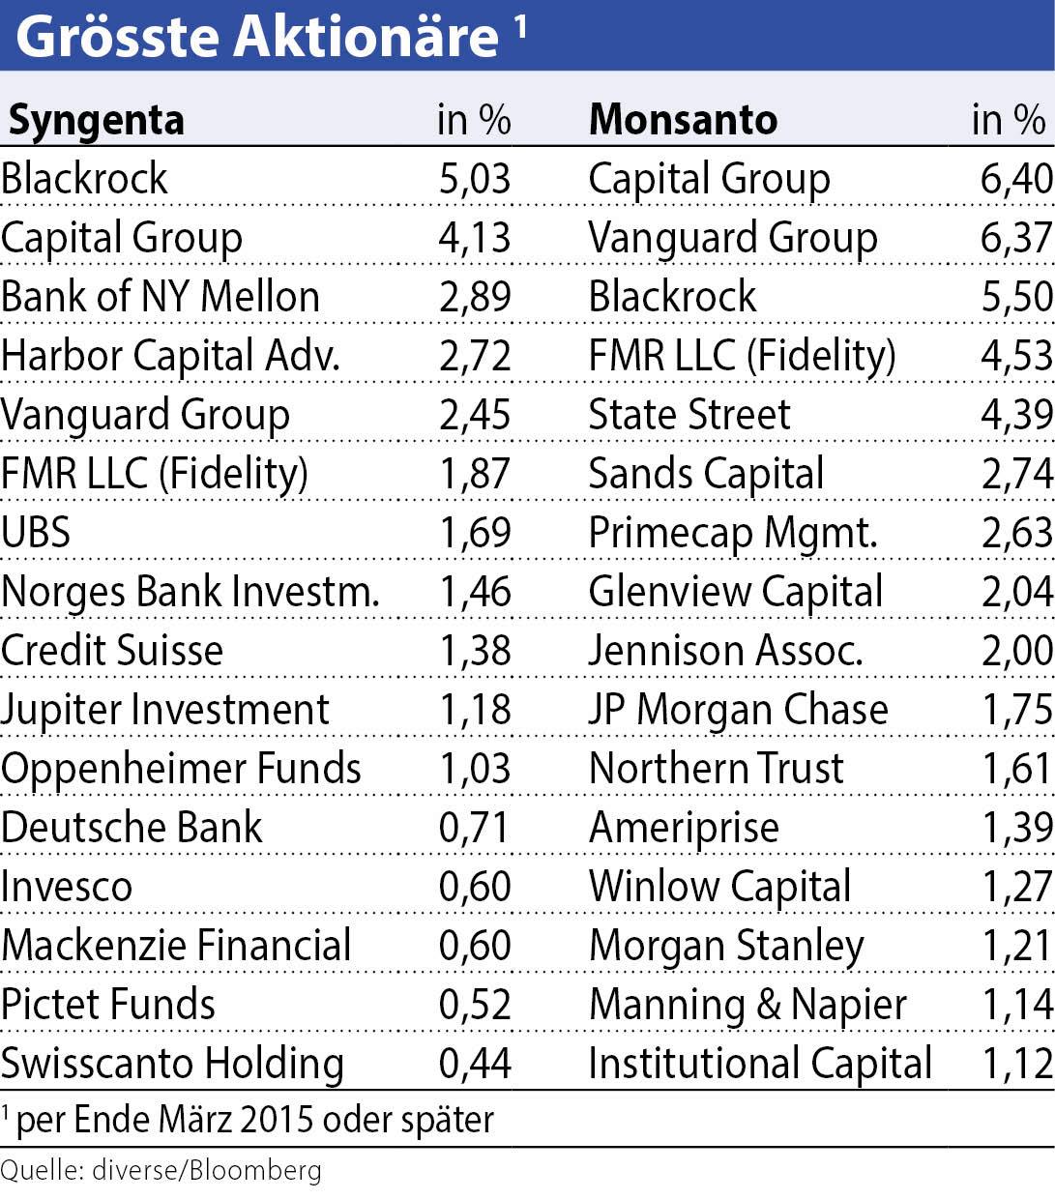Select the JP Morgan Chase row
1055x1200 pixels.
coord(738,710)
